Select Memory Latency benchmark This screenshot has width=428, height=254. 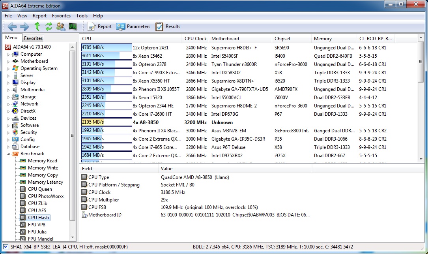pyautogui.click(x=45, y=182)
